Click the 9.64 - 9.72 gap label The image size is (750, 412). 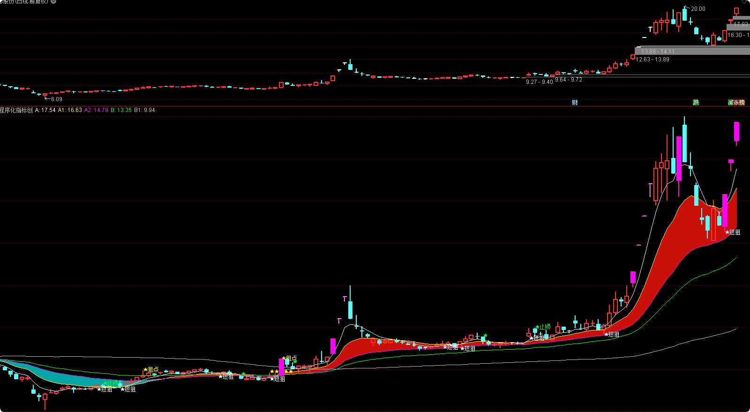tap(569, 80)
